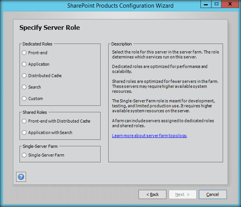
Task: Open Learn more about server farm topology link
Action: point(149,136)
